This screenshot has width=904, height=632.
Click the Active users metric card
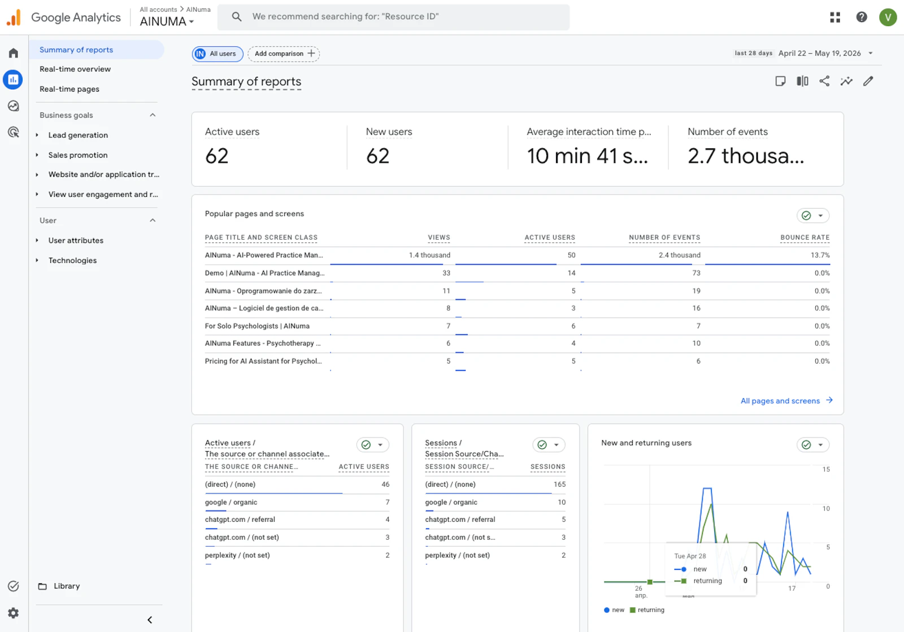270,148
